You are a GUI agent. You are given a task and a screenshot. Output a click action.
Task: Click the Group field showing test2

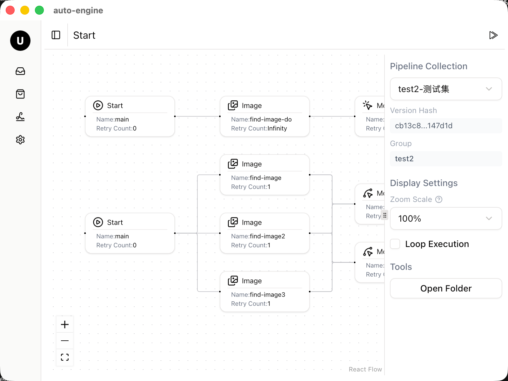(x=446, y=159)
